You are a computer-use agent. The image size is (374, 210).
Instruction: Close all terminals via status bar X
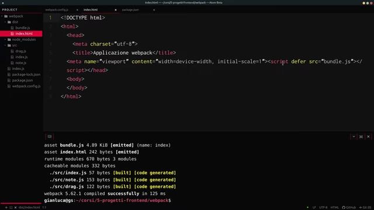[15, 208]
